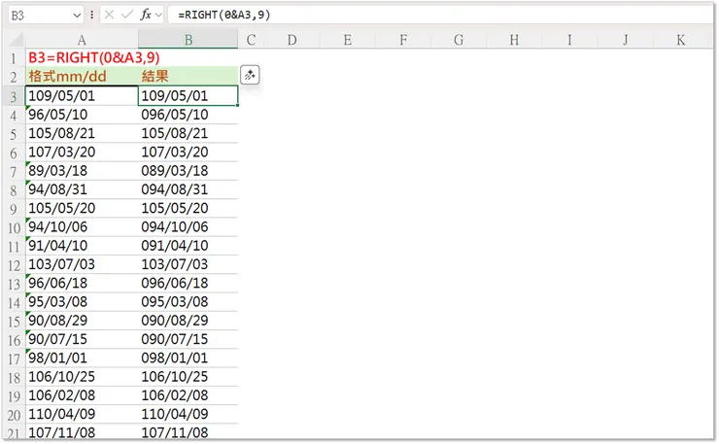This screenshot has height=444, width=719.
Task: Select row 10 header
Action: click(14, 227)
